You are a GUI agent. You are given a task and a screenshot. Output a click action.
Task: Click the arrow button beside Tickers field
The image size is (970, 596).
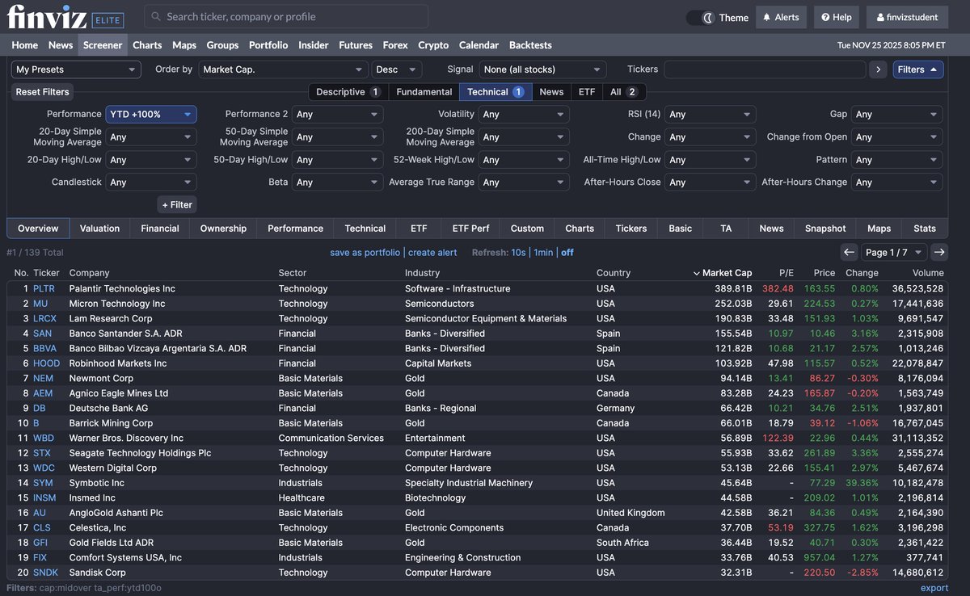pyautogui.click(x=878, y=69)
